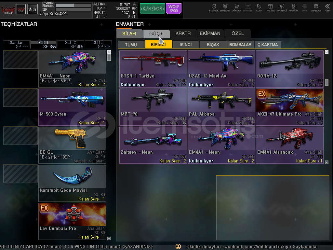Select the Standart loadout slot

[16, 44]
